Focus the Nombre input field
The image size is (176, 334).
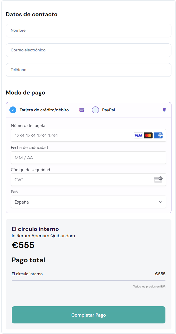click(89, 31)
